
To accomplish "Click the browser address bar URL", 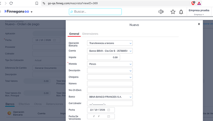I will [x=73, y=3].
